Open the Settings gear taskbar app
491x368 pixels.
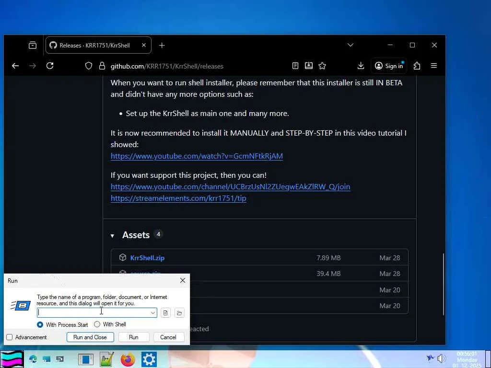pyautogui.click(x=149, y=359)
